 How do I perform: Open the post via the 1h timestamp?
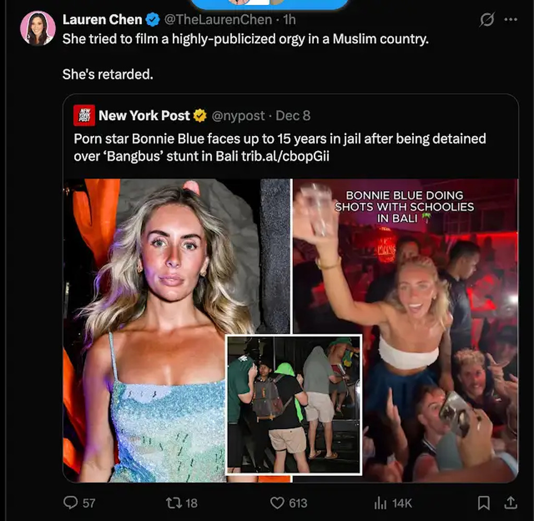[289, 20]
